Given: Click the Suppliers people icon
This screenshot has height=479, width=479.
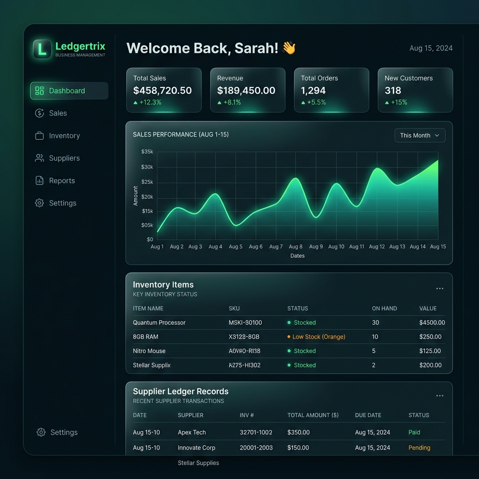Looking at the screenshot, I should (x=39, y=158).
